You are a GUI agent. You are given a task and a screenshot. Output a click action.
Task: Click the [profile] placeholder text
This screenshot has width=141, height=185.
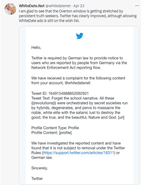(65, 133)
